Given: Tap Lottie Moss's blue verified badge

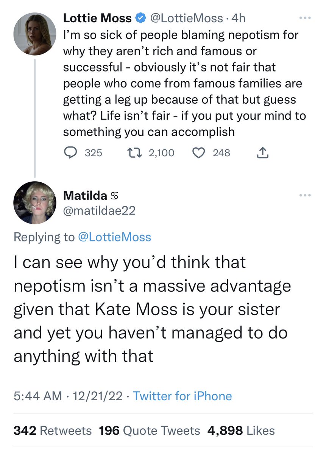Looking at the screenshot, I should pos(140,18).
